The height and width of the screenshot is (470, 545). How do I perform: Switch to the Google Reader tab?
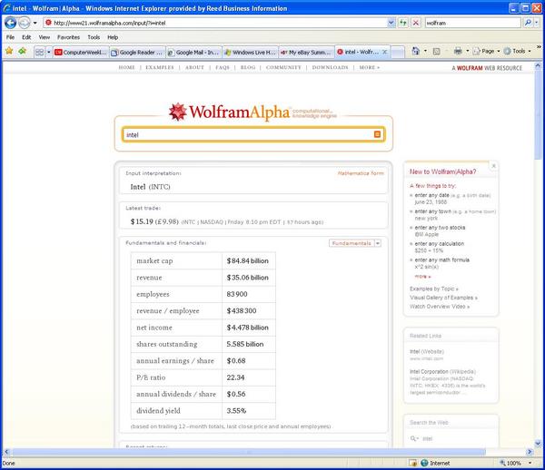pyautogui.click(x=137, y=52)
